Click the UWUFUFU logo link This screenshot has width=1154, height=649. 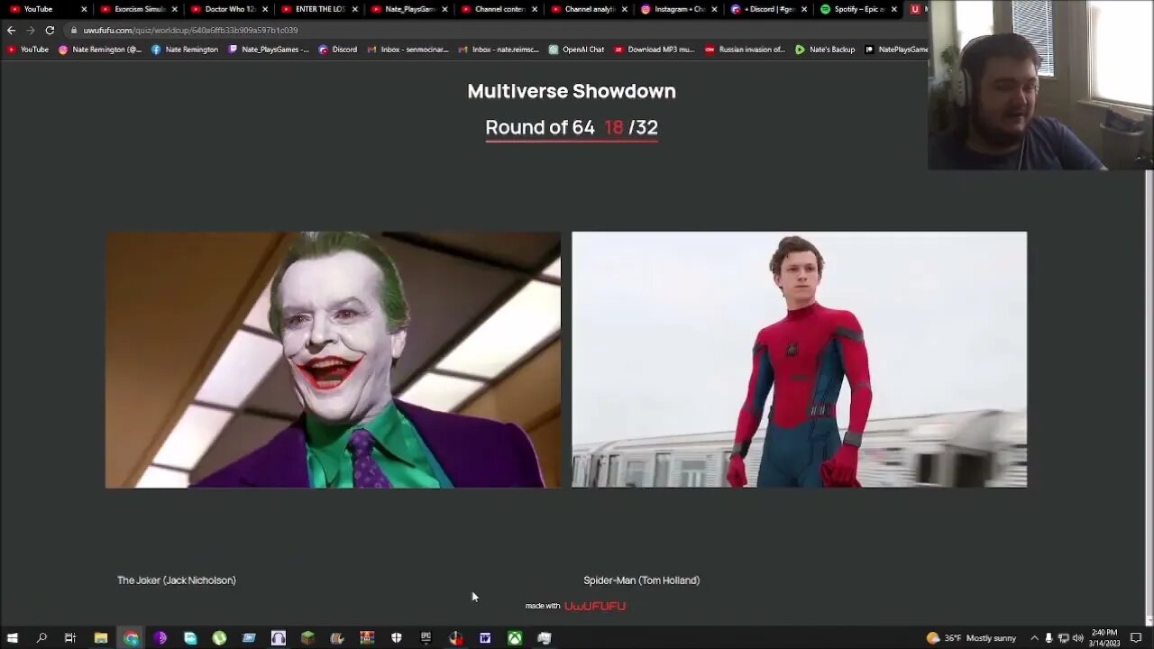(x=595, y=606)
